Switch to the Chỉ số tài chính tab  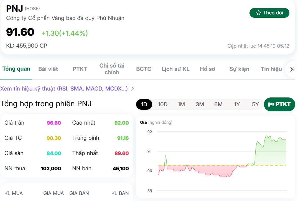point(112,69)
